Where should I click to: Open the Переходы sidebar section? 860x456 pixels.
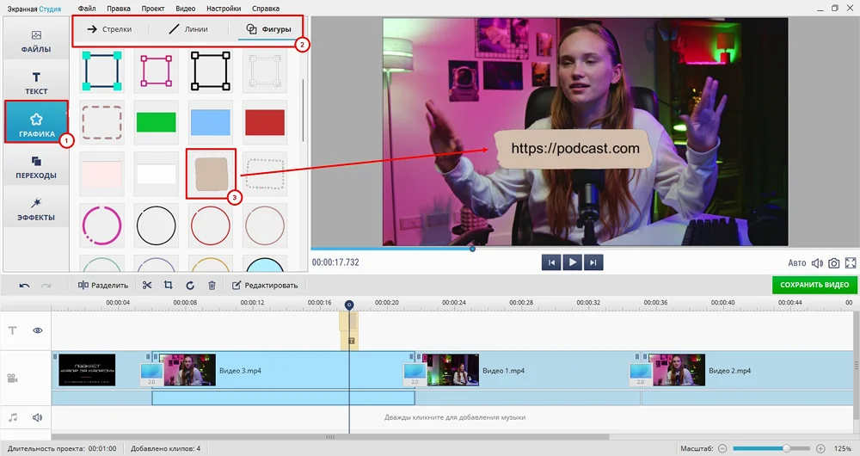point(36,167)
